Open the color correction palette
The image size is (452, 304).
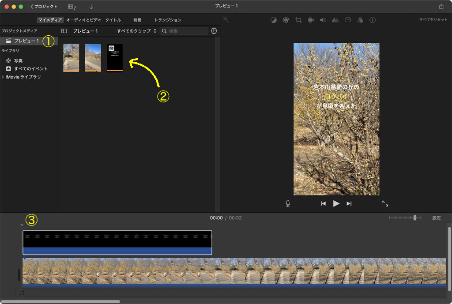click(x=286, y=20)
